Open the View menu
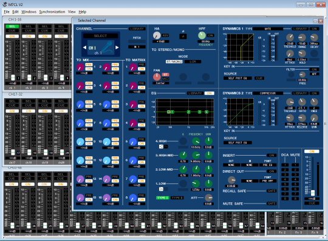 (72, 12)
